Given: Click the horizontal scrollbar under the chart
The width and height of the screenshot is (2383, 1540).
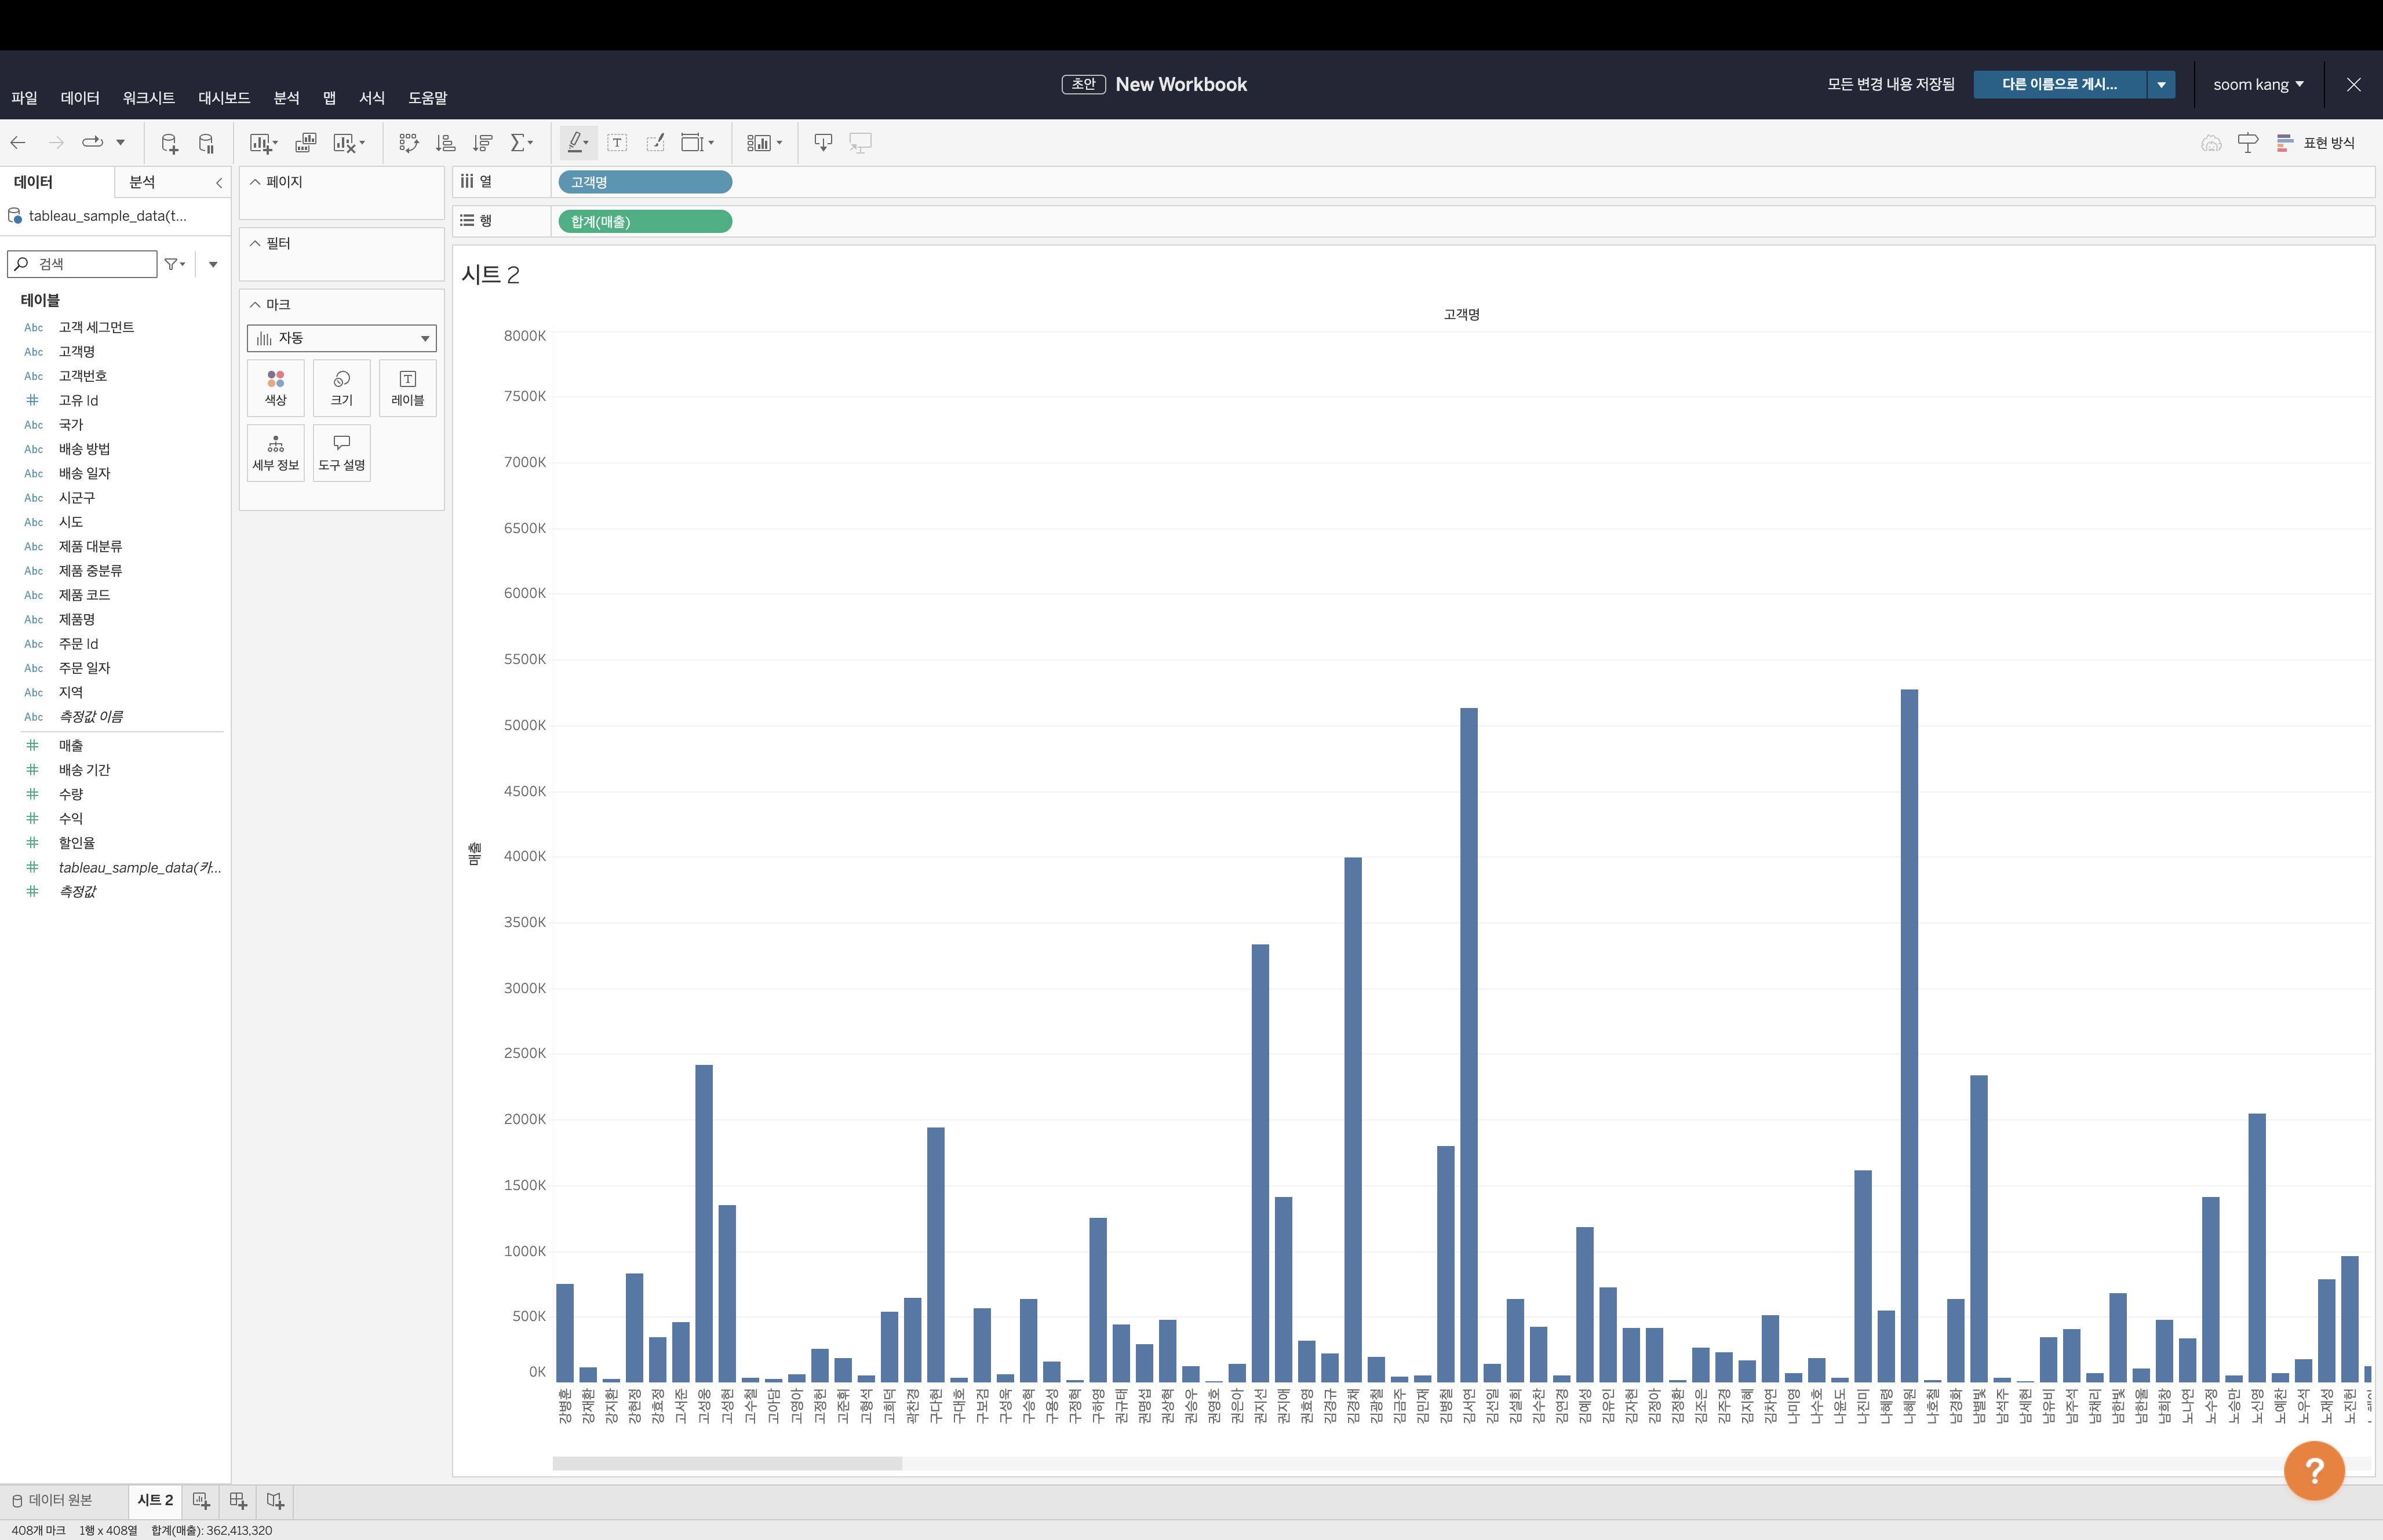Looking at the screenshot, I should [727, 1463].
